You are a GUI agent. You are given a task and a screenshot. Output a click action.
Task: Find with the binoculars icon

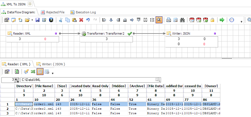(x=182, y=20)
